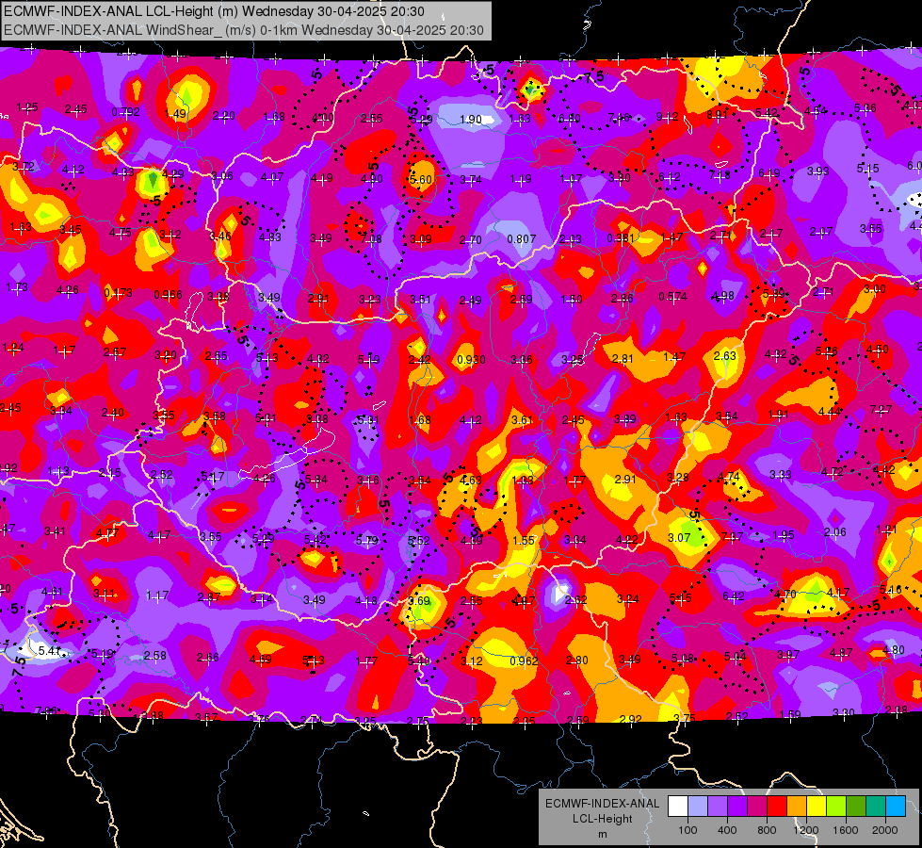
Task: Click the pale lavender legend swatch
Action: (697, 806)
